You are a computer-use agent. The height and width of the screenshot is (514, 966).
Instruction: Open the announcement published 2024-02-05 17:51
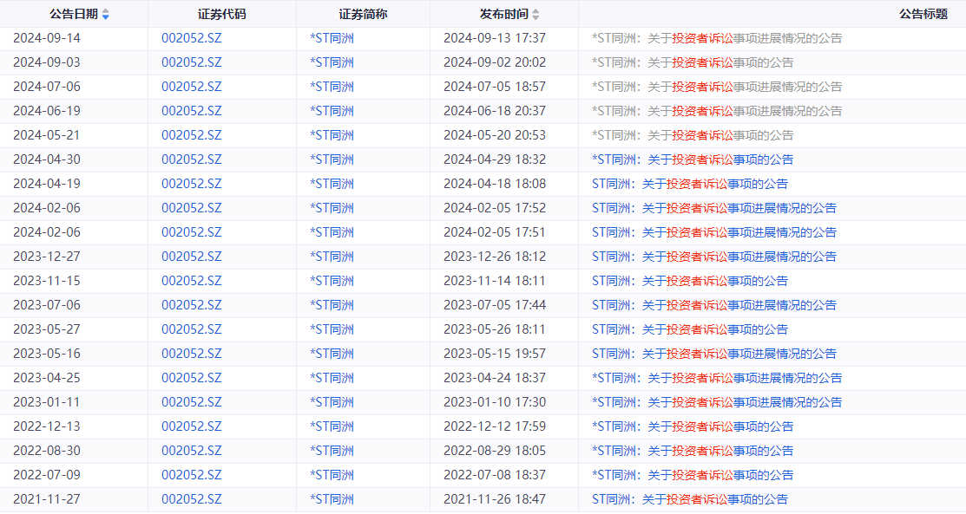[x=713, y=232]
